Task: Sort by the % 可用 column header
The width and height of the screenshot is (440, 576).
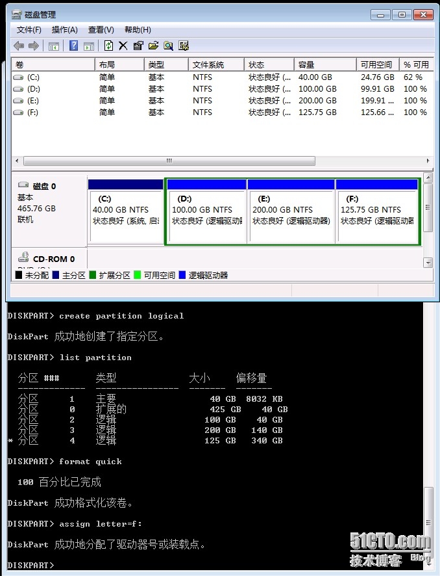Action: coord(417,64)
